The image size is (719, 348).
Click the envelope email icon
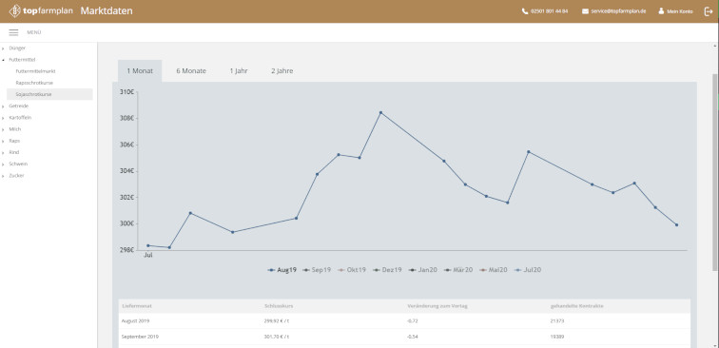pos(585,11)
